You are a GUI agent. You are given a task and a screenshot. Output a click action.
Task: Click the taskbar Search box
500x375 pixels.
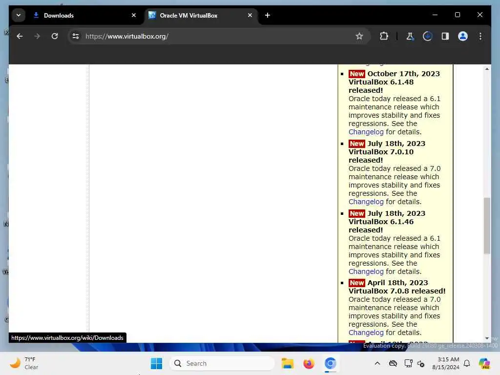[x=222, y=363]
